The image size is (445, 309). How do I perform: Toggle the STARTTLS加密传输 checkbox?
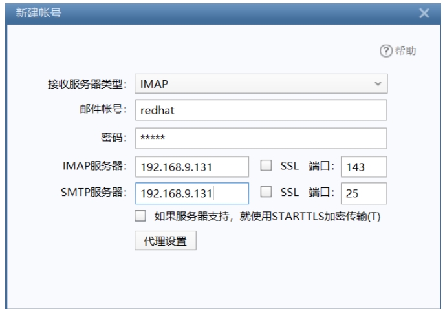pos(140,216)
